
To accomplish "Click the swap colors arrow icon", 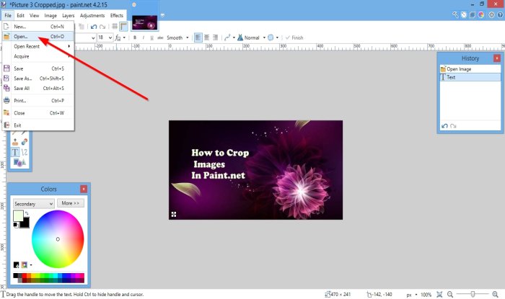I will tap(27, 214).
